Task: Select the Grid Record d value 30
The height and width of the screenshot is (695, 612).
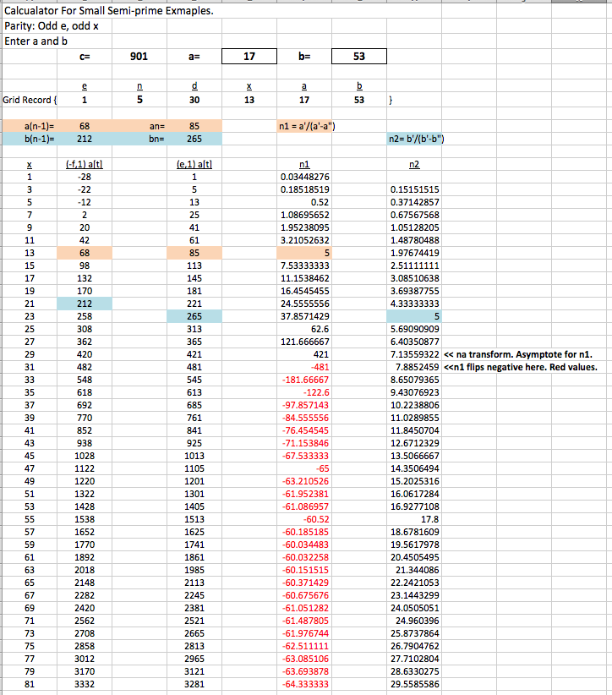Action: coord(194,100)
